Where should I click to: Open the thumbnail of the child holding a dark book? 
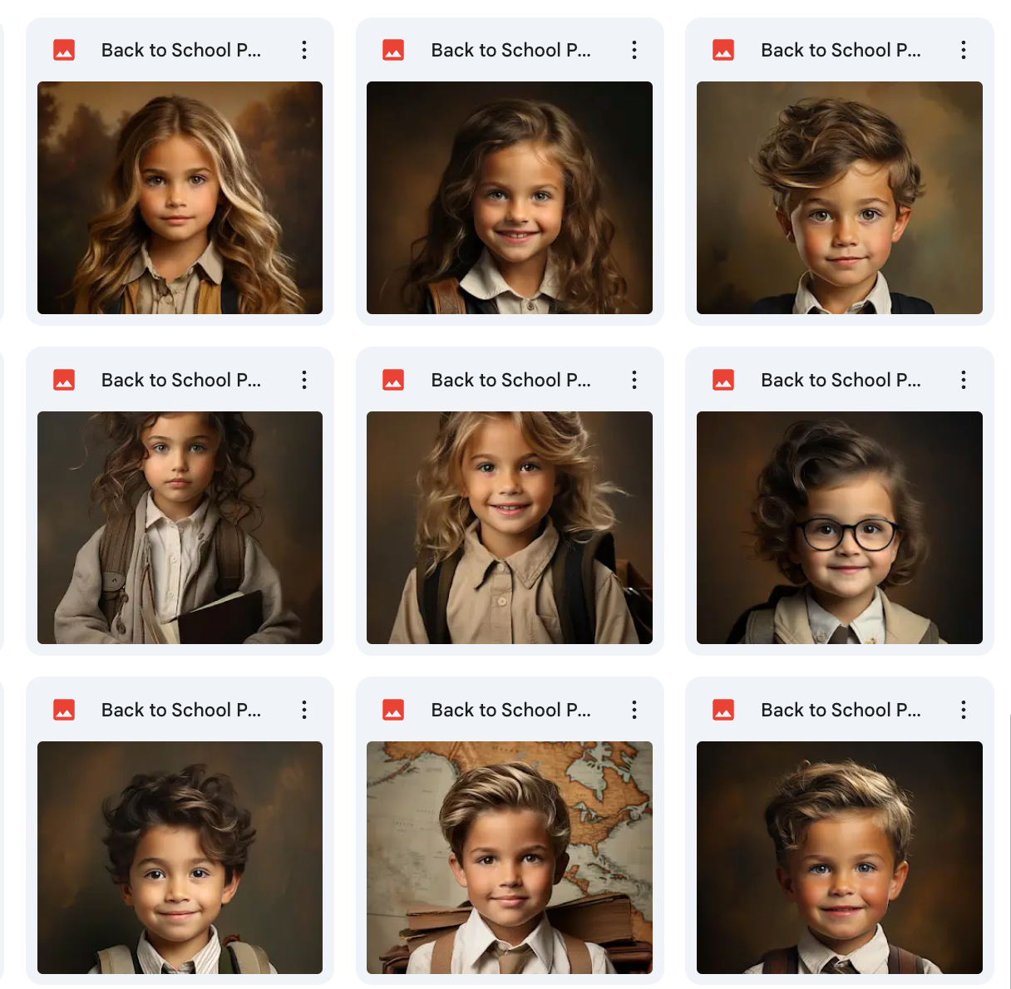pos(180,528)
